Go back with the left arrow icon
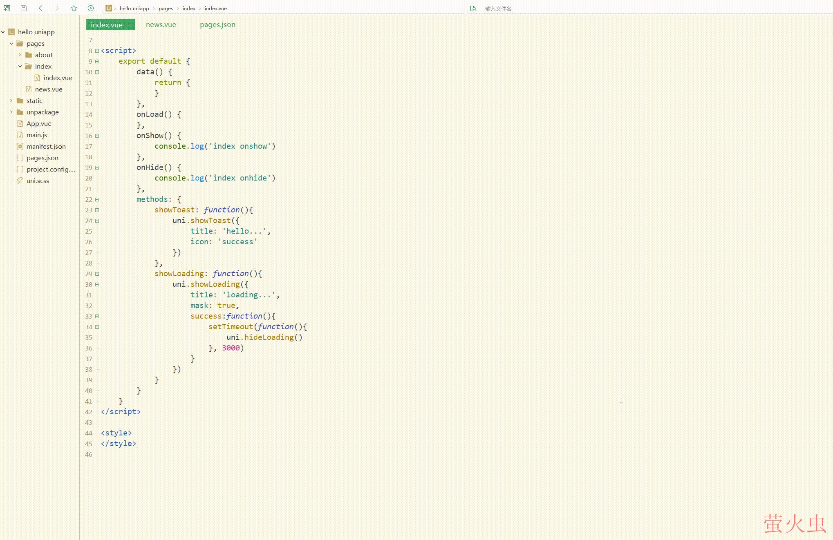 [40, 8]
